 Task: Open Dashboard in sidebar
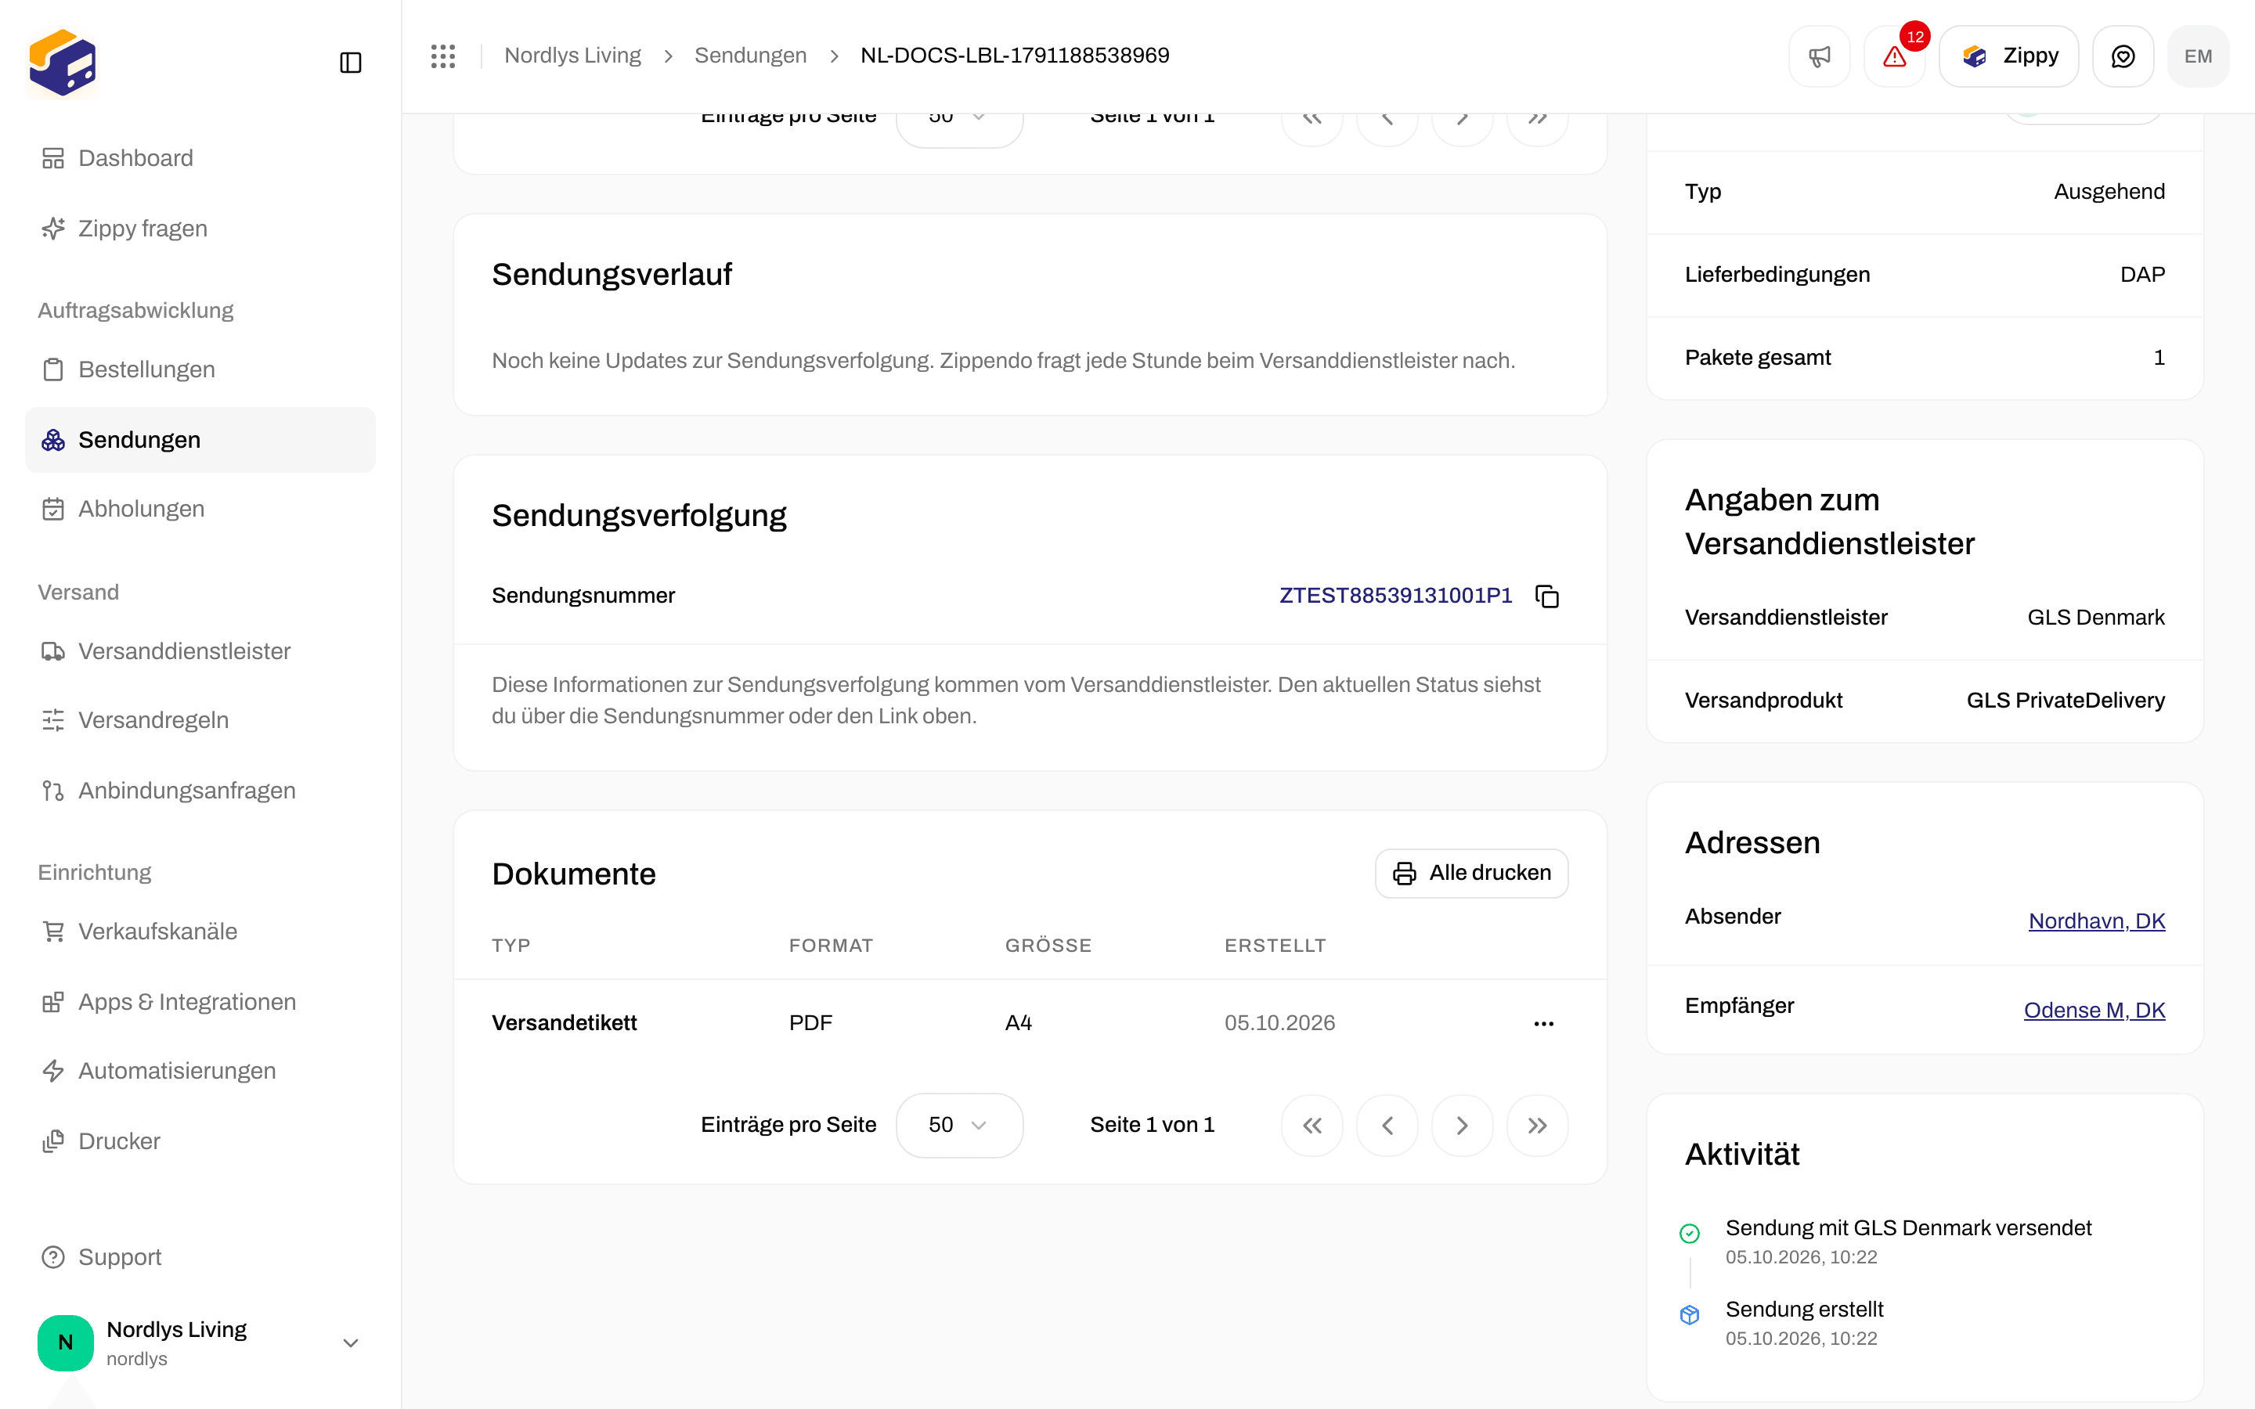coord(200,158)
